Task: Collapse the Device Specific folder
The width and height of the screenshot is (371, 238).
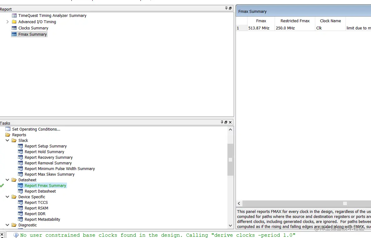Action: pyautogui.click(x=8, y=197)
